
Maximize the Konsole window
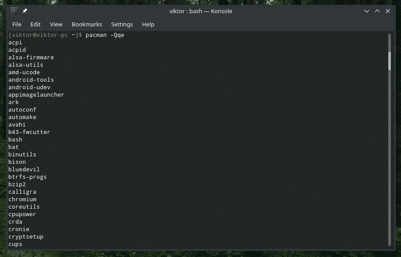pos(377,11)
